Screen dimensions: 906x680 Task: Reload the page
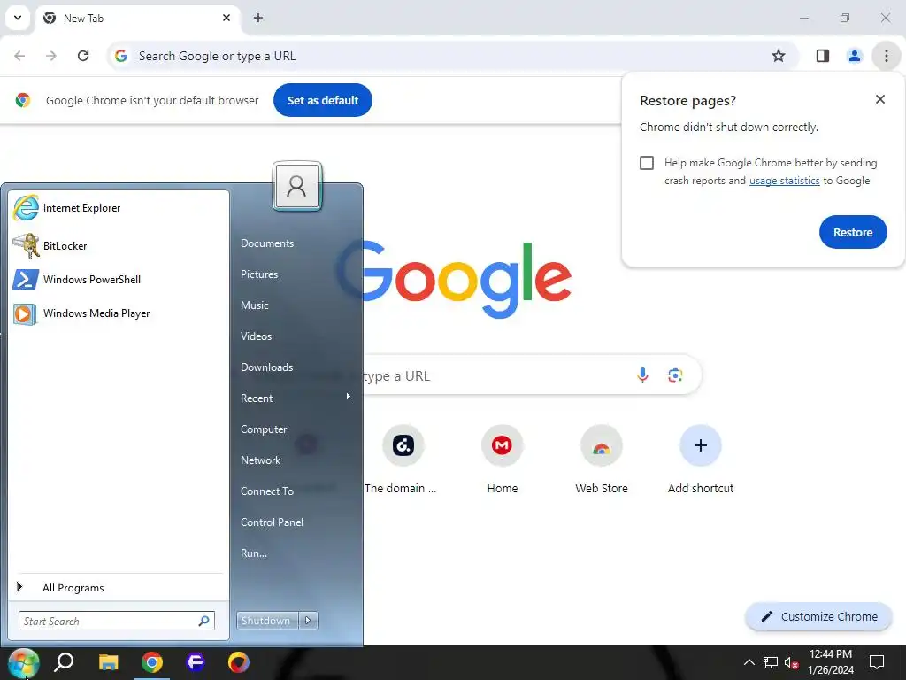click(x=83, y=56)
